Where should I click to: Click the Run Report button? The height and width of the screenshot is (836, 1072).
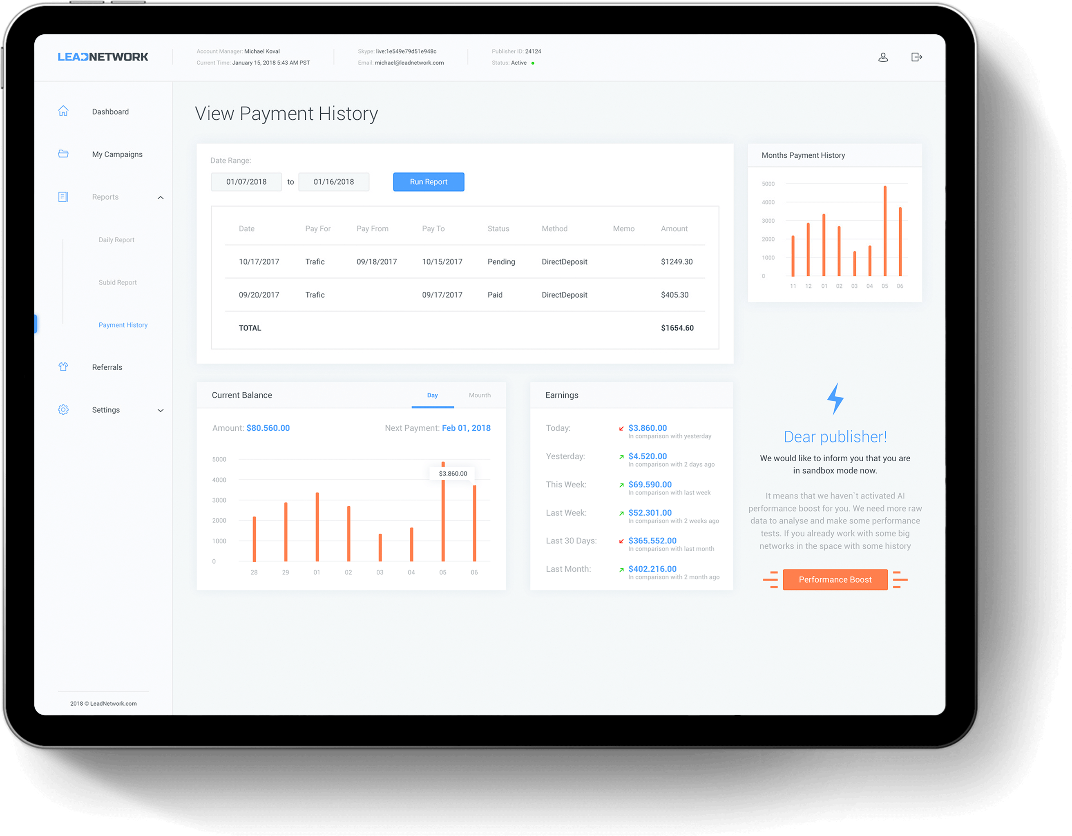(429, 182)
